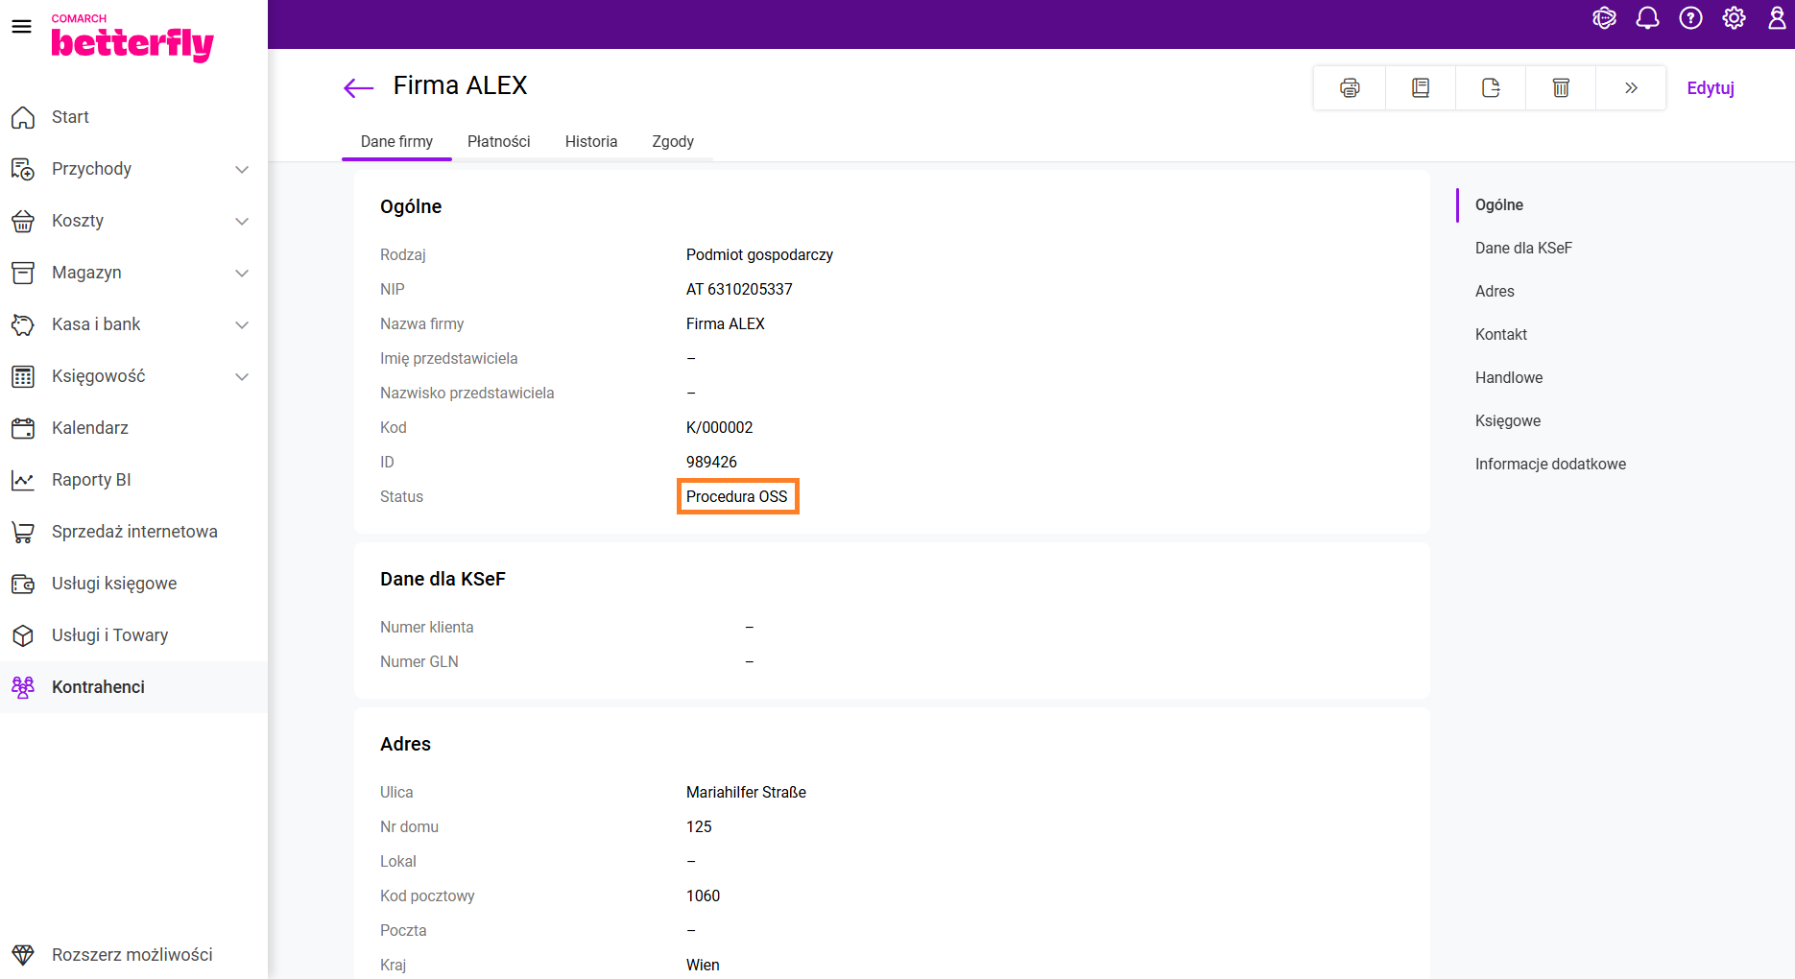Screen dimensions: 1795x979
Task: Click the document export icon
Action: 1491,88
